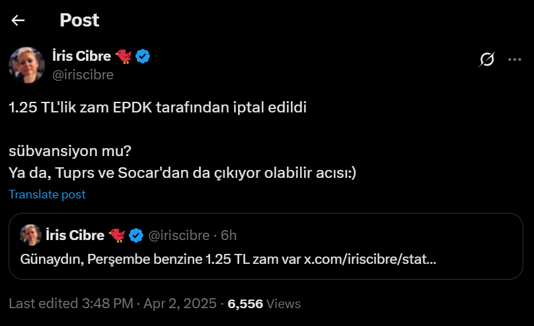
Task: Click the red bird emoji next to the author name
Action: (124, 56)
